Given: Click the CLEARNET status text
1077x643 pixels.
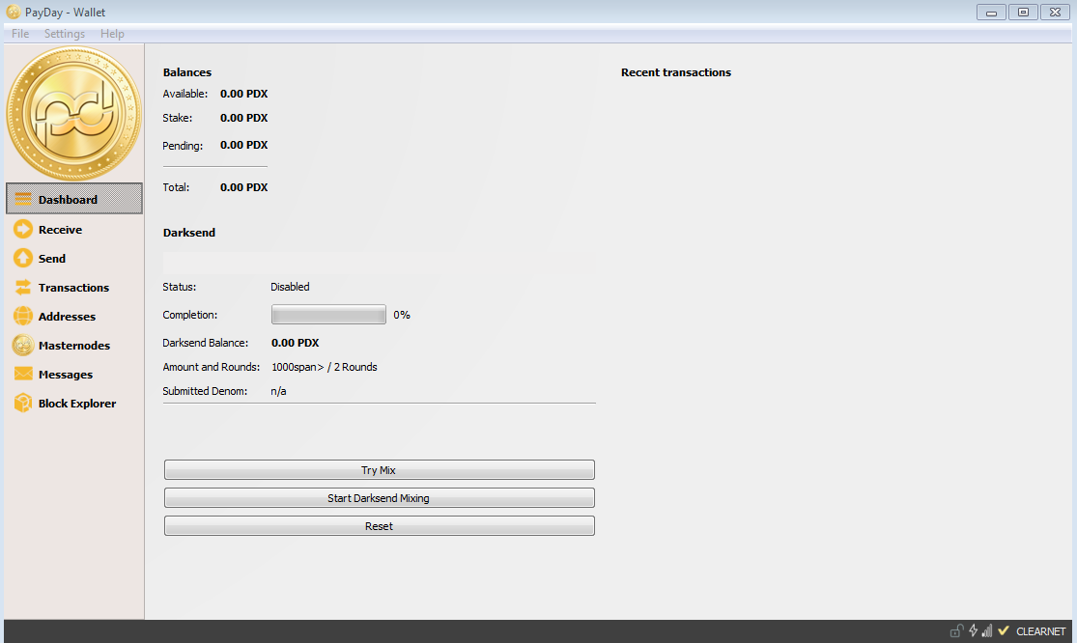Looking at the screenshot, I should pos(1040,631).
